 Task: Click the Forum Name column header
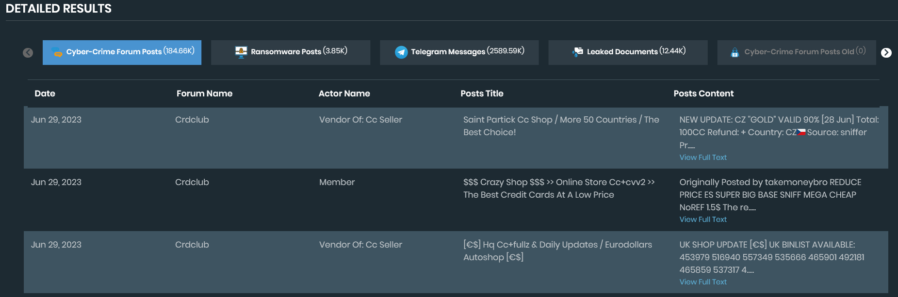[204, 94]
